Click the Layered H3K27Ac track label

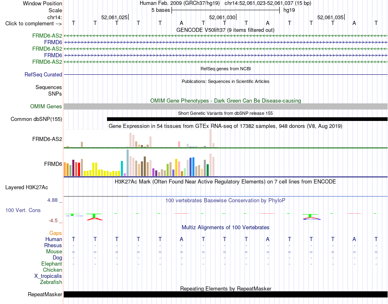point(27,188)
